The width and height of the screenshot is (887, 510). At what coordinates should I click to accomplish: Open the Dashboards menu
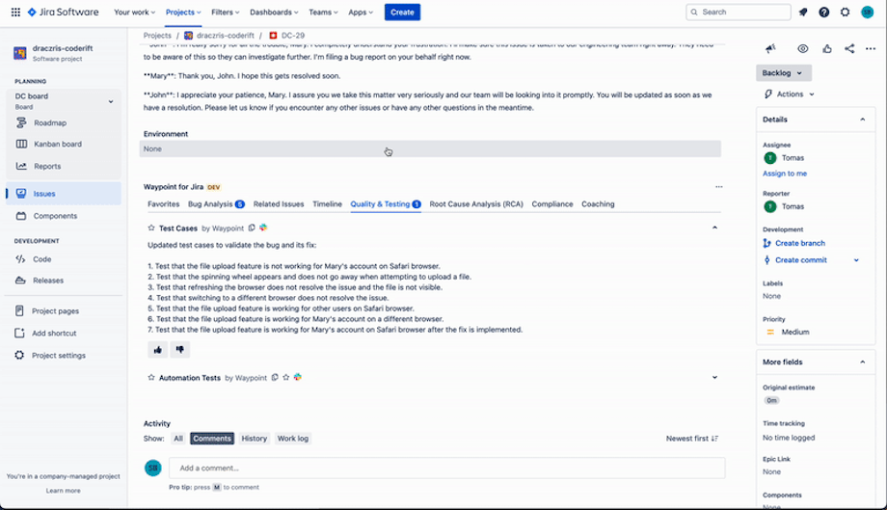(x=275, y=12)
